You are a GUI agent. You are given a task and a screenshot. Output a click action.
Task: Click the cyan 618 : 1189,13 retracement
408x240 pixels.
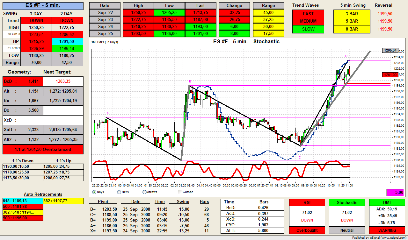[x=22, y=201]
